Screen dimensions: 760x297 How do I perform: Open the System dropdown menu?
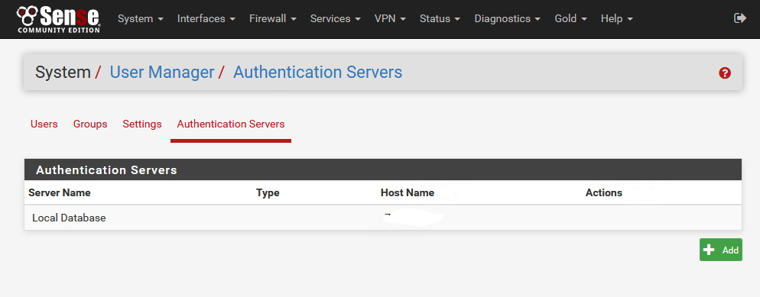click(141, 19)
